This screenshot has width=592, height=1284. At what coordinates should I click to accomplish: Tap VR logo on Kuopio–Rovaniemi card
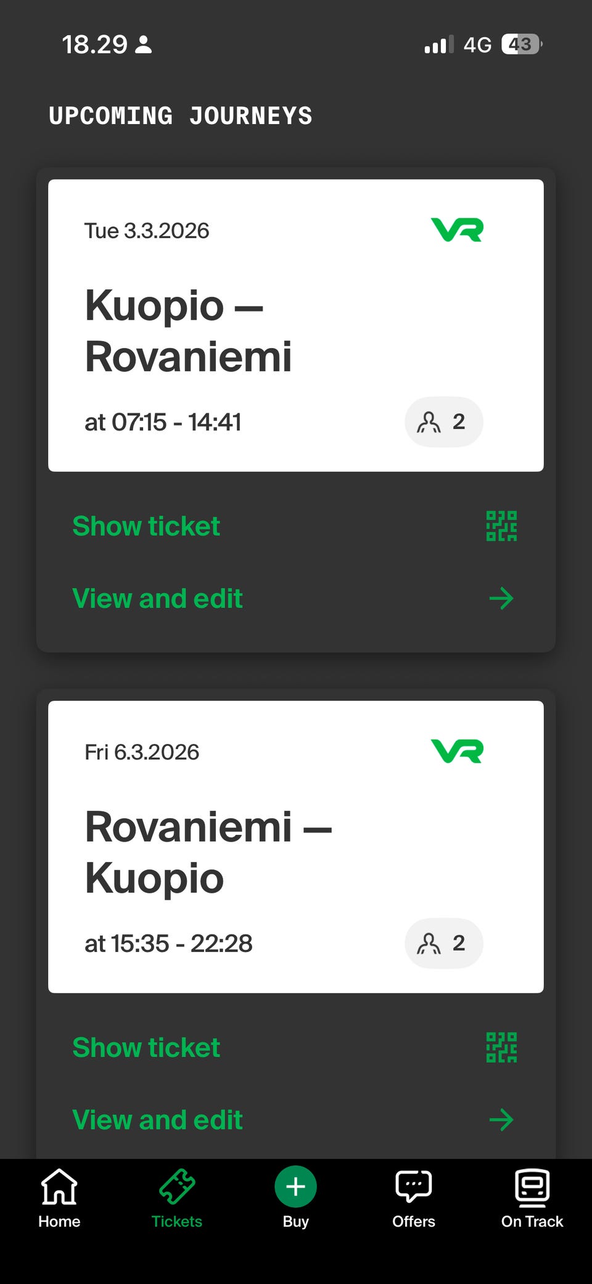457,230
